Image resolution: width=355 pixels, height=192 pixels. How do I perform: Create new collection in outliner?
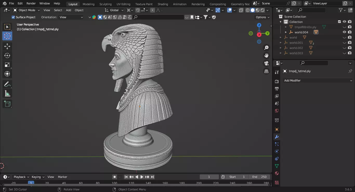[x=350, y=10]
